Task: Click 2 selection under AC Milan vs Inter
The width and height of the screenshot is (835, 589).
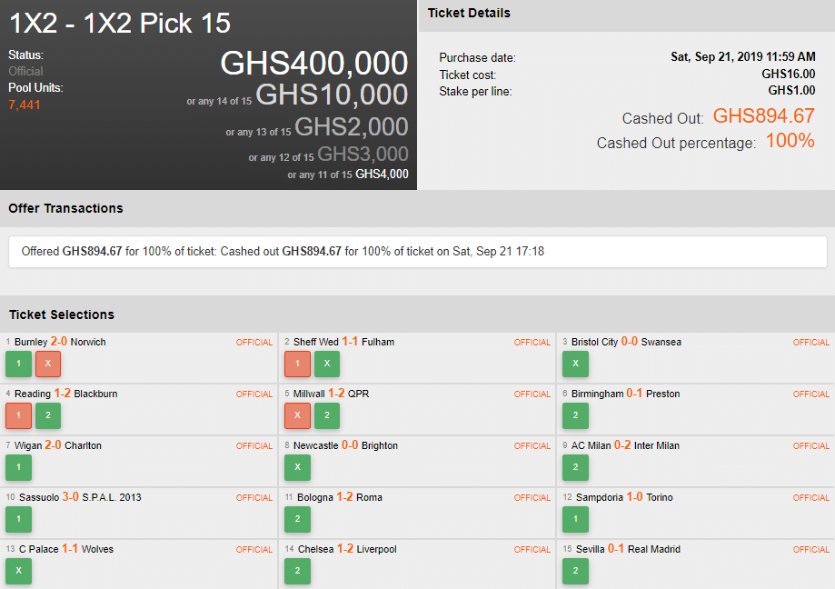Action: click(x=575, y=468)
